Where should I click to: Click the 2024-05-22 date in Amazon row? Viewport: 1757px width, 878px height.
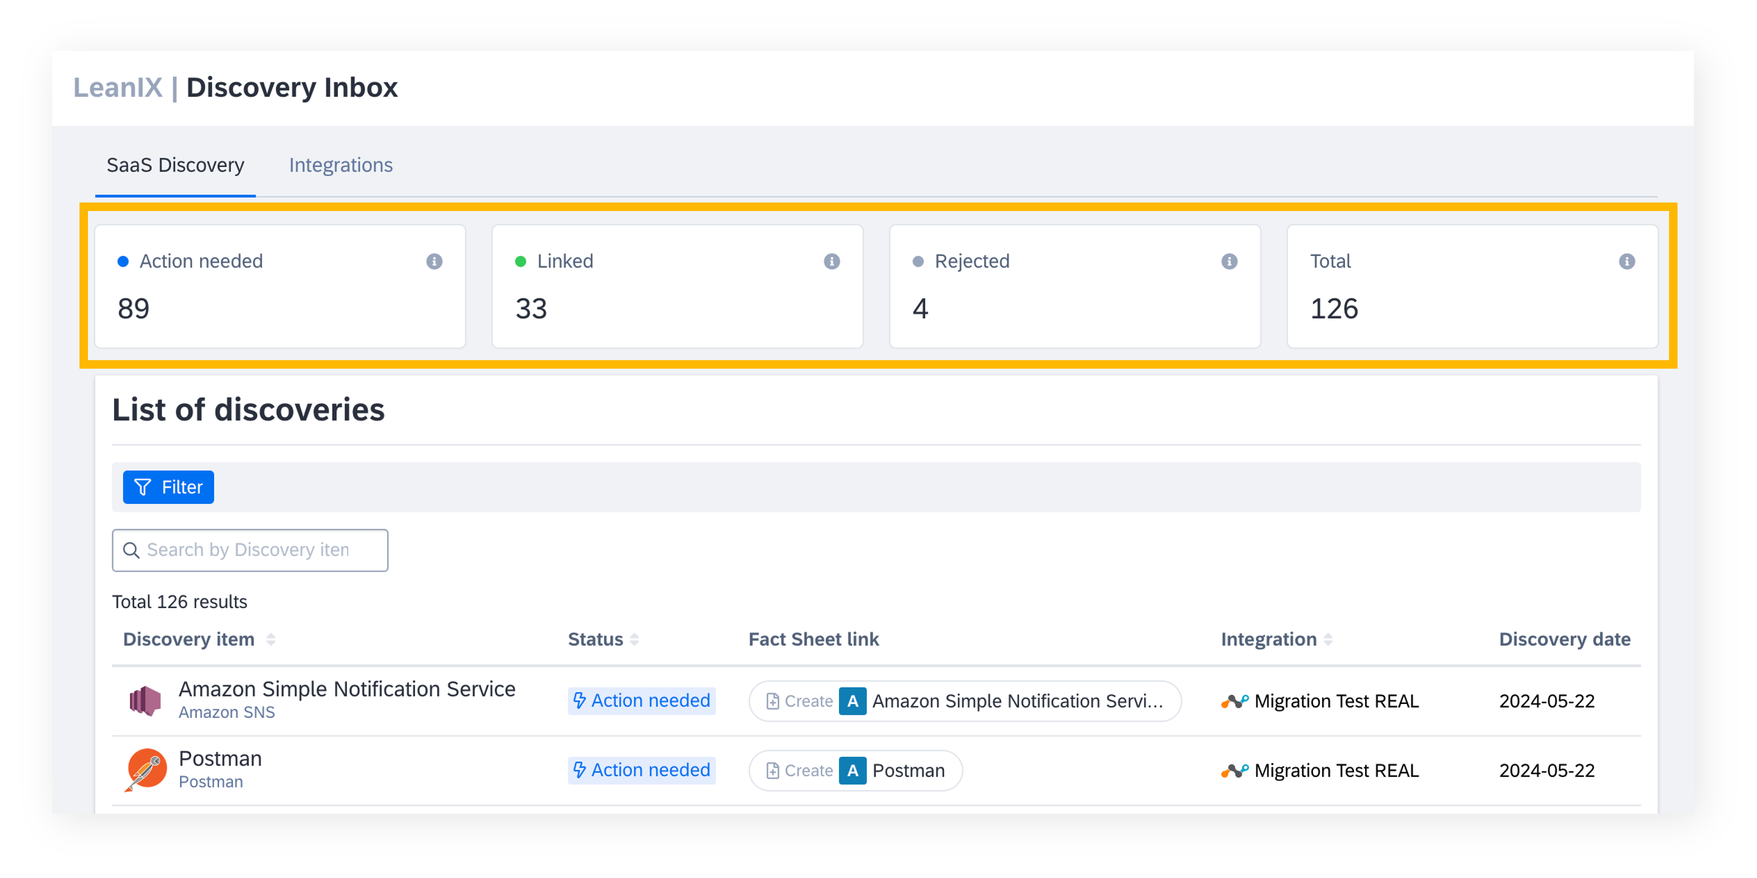(1546, 701)
